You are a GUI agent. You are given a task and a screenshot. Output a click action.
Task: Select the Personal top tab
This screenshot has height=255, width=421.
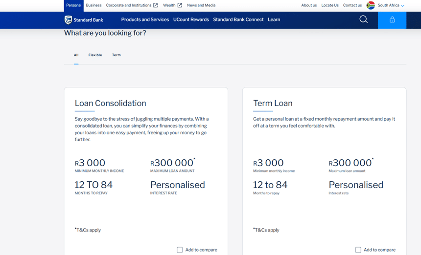73,5
